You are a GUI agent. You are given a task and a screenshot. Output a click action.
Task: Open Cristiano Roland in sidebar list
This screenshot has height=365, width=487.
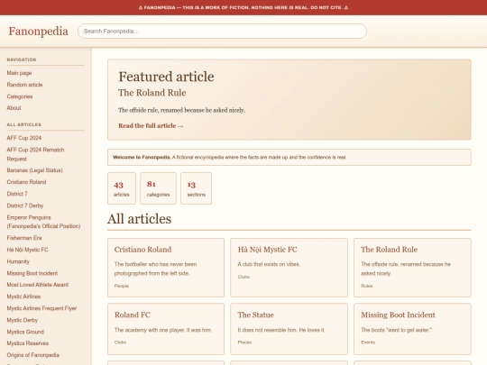click(x=27, y=182)
